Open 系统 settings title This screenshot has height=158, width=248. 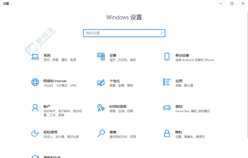pyautogui.click(x=47, y=55)
